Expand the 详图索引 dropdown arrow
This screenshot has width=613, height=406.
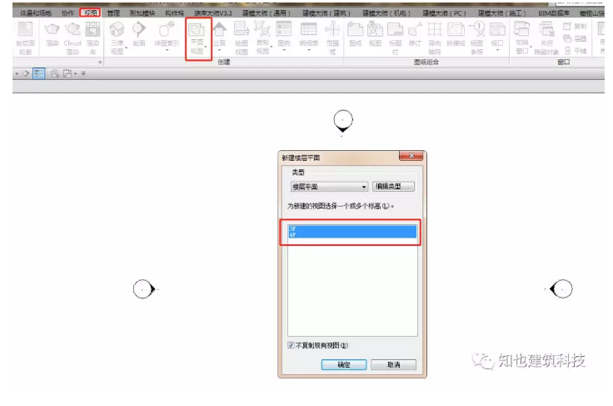click(x=167, y=50)
